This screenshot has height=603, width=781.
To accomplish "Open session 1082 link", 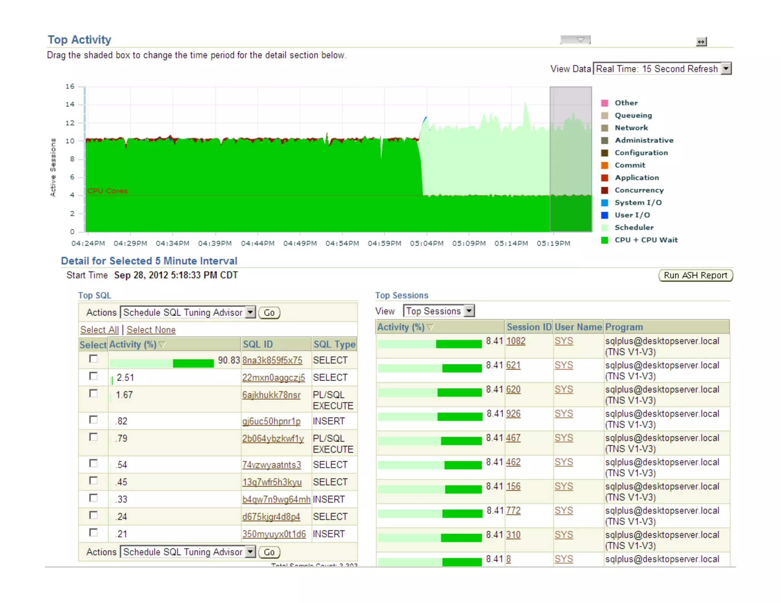I will (515, 341).
